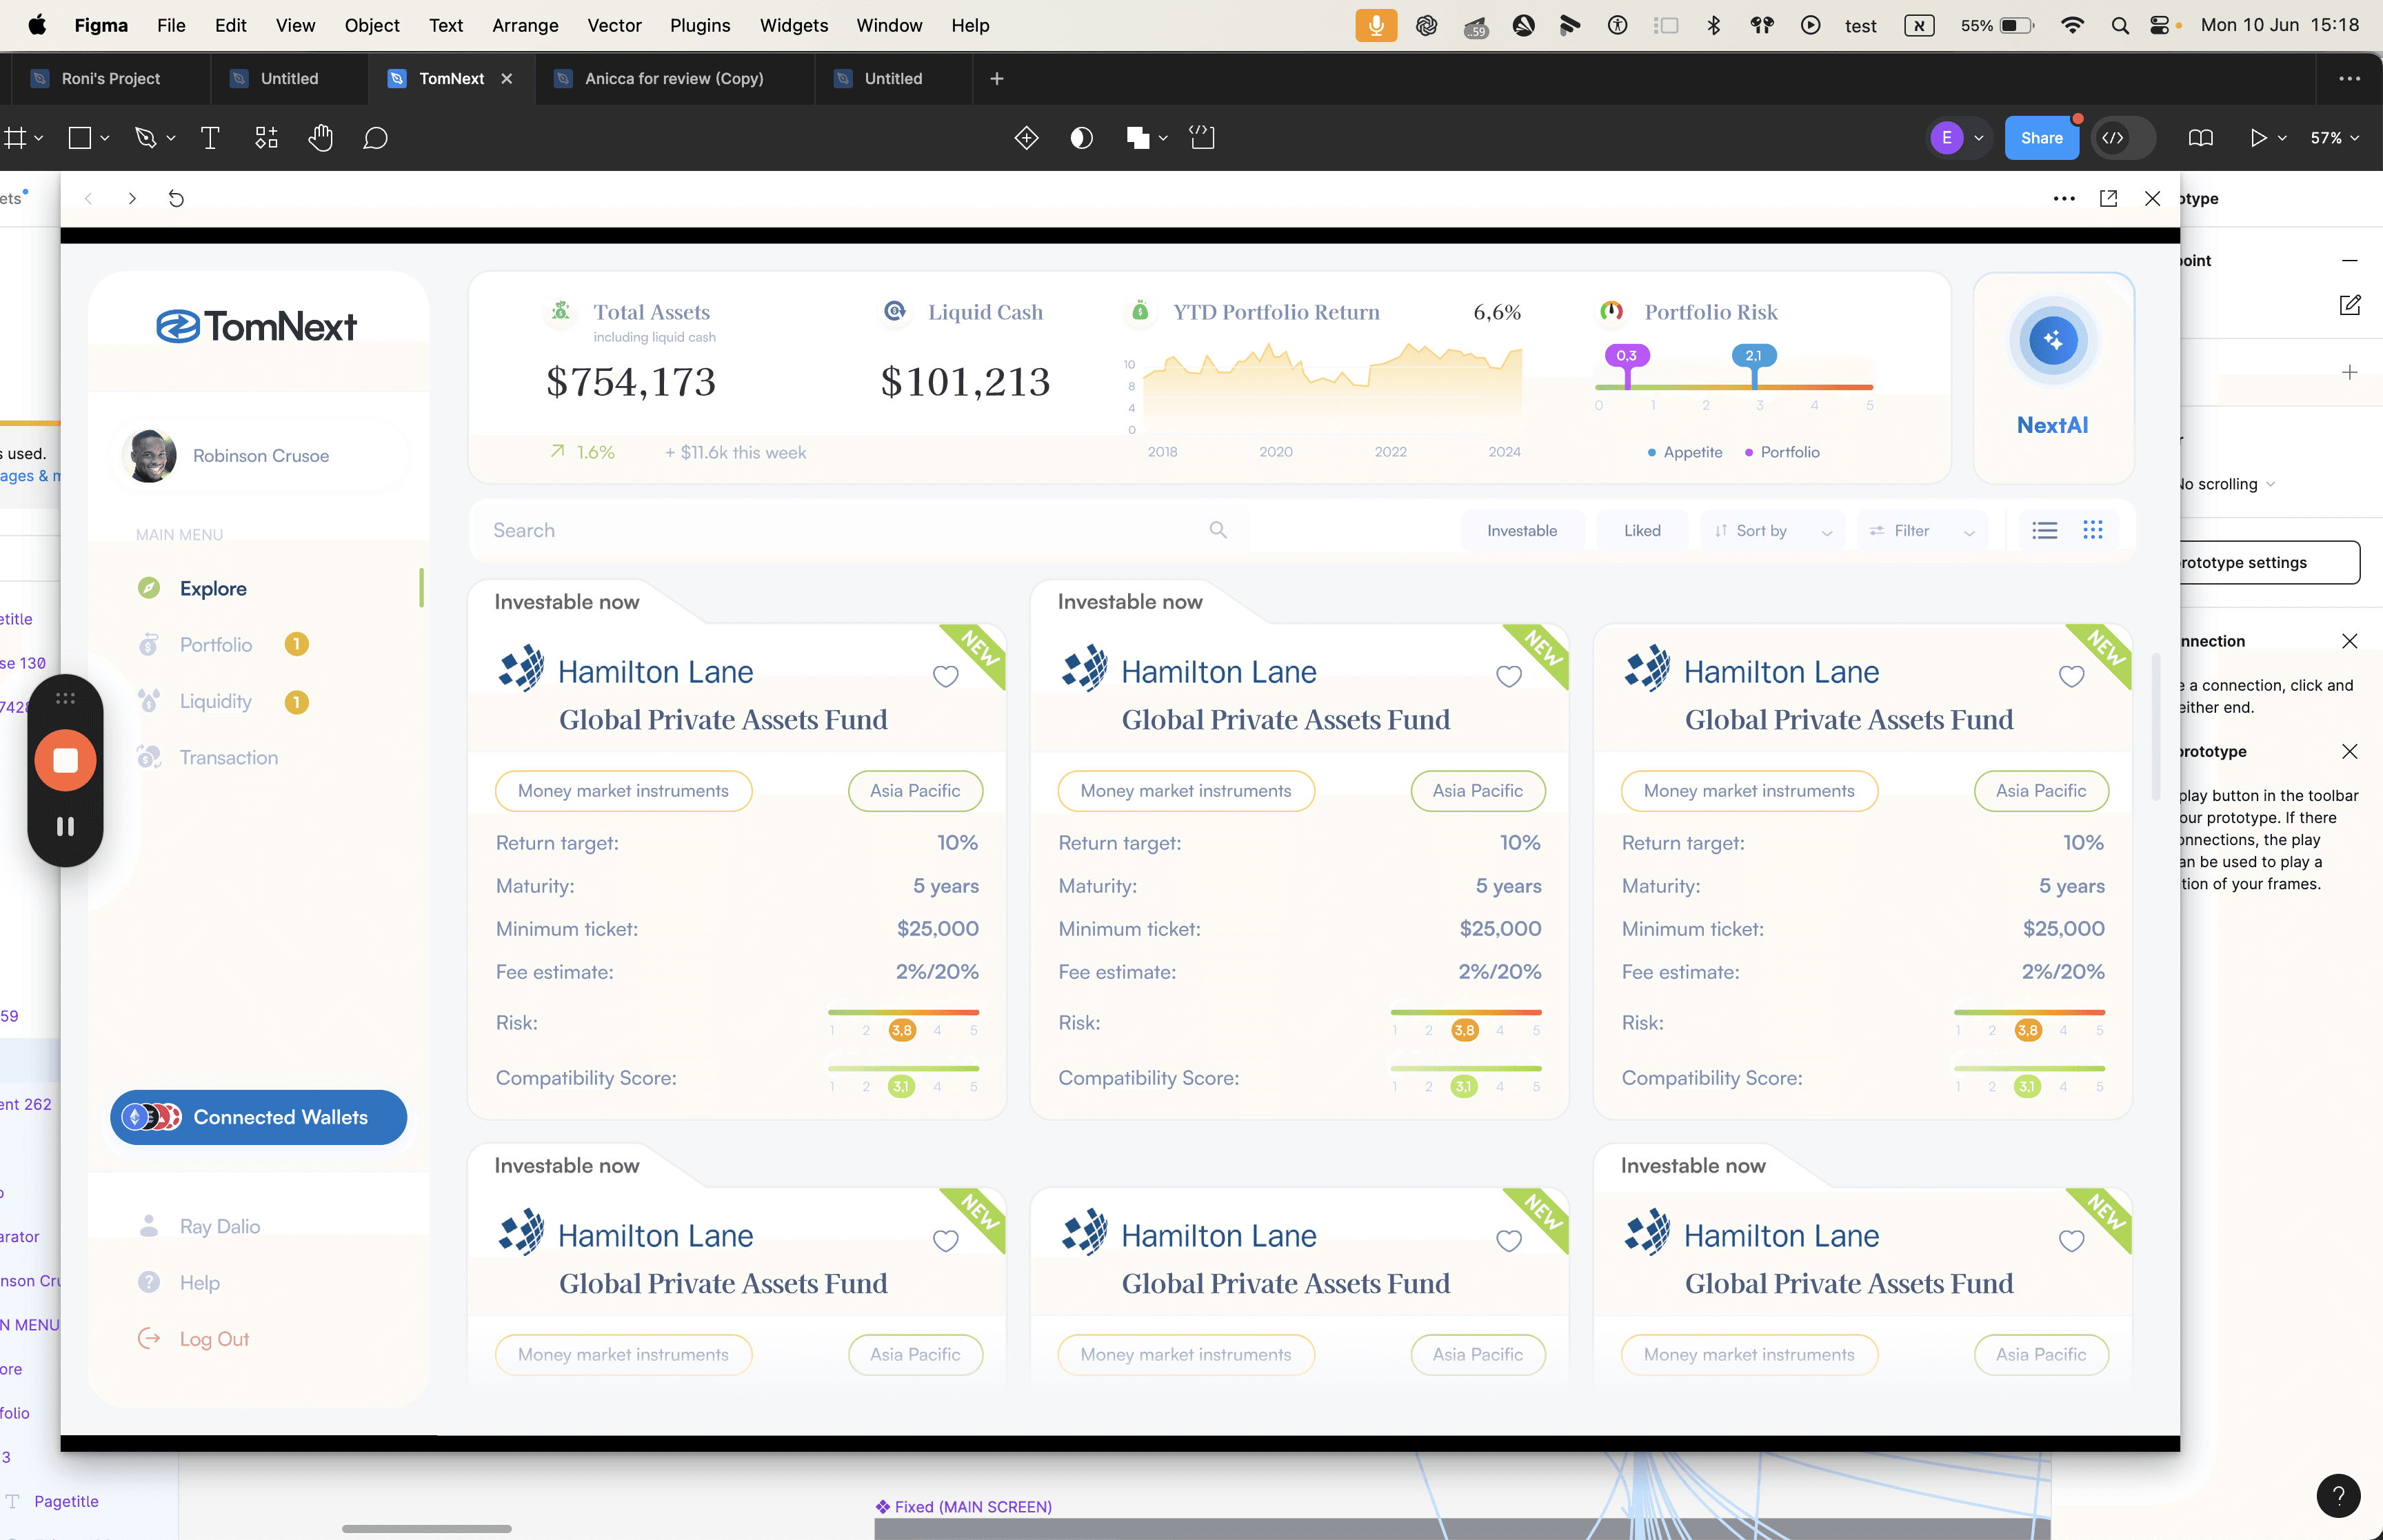2383x1540 pixels.
Task: Expand the Frame tool options chevron
Action: [39, 138]
